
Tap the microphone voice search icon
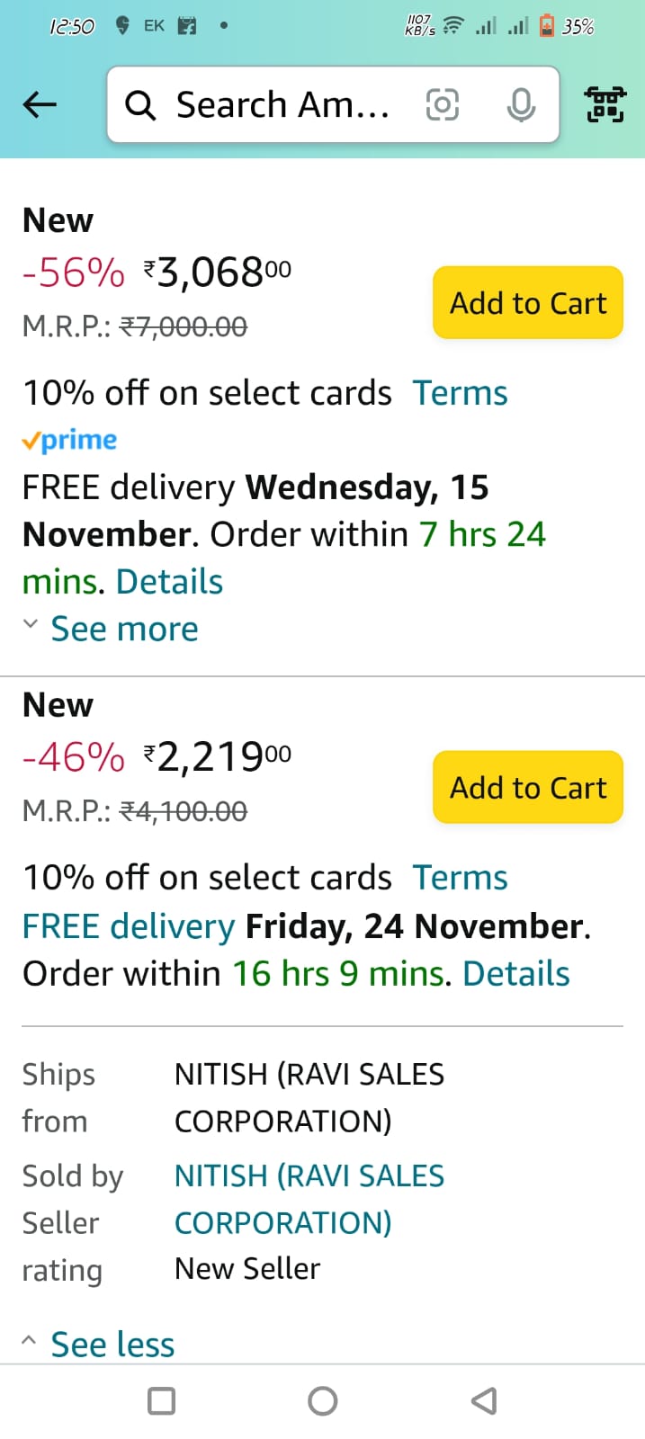pos(521,105)
